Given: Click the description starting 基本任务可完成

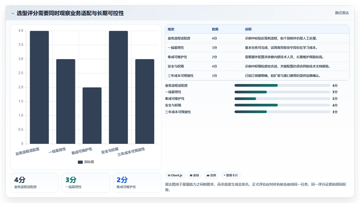Looking at the screenshot, I should pyautogui.click(x=281, y=48).
